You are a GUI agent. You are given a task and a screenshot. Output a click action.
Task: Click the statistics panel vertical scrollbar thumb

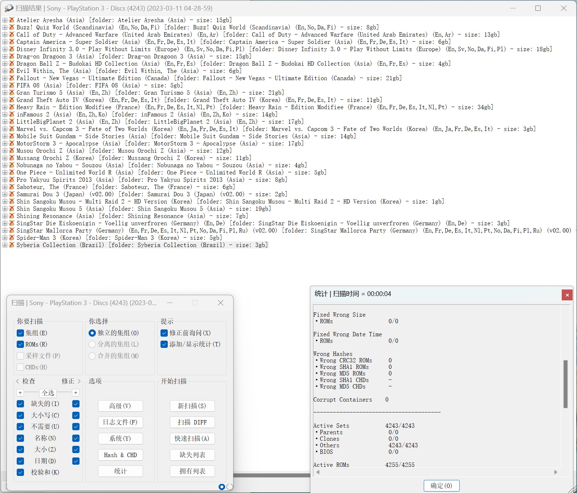click(565, 384)
